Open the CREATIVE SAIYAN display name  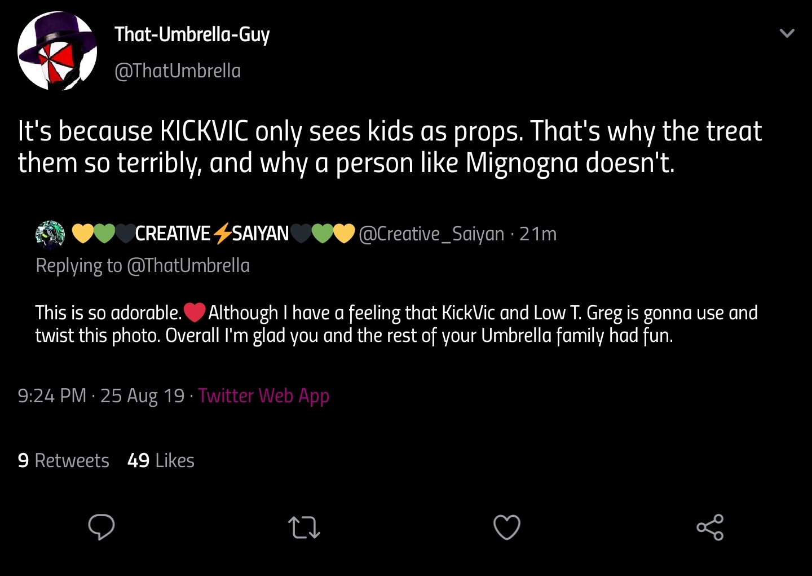pyautogui.click(x=212, y=234)
